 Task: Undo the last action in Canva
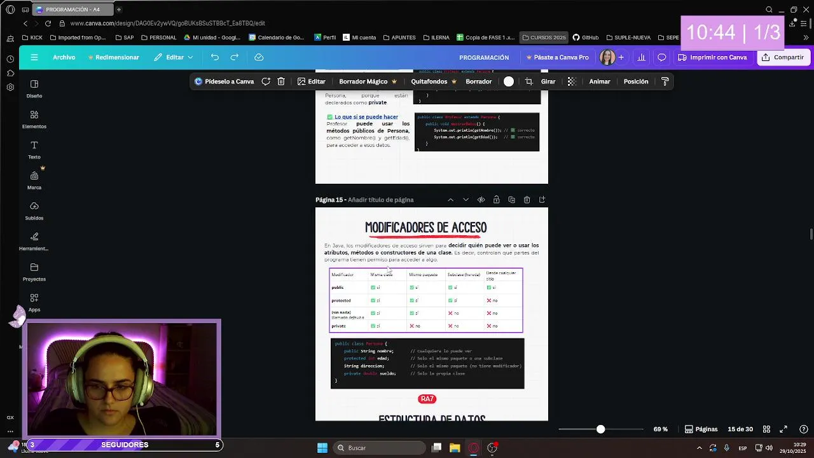pos(215,57)
